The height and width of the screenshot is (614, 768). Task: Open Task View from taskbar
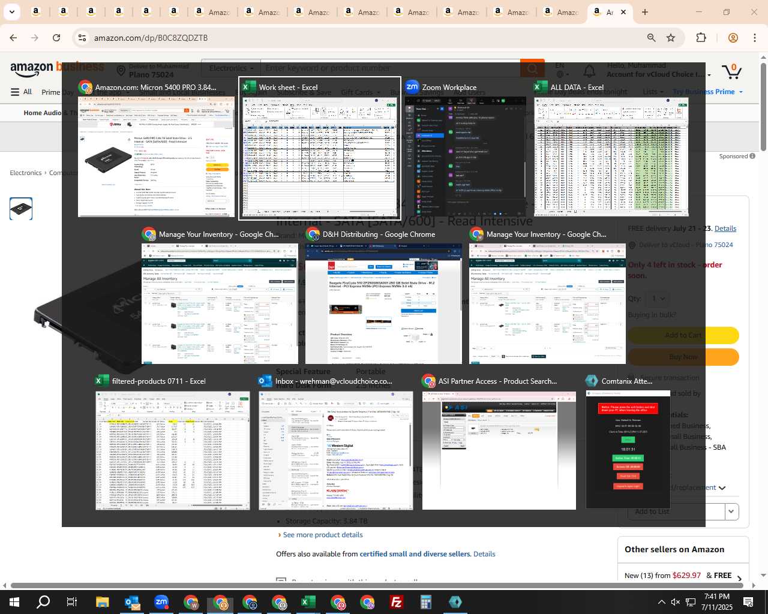coord(72,602)
